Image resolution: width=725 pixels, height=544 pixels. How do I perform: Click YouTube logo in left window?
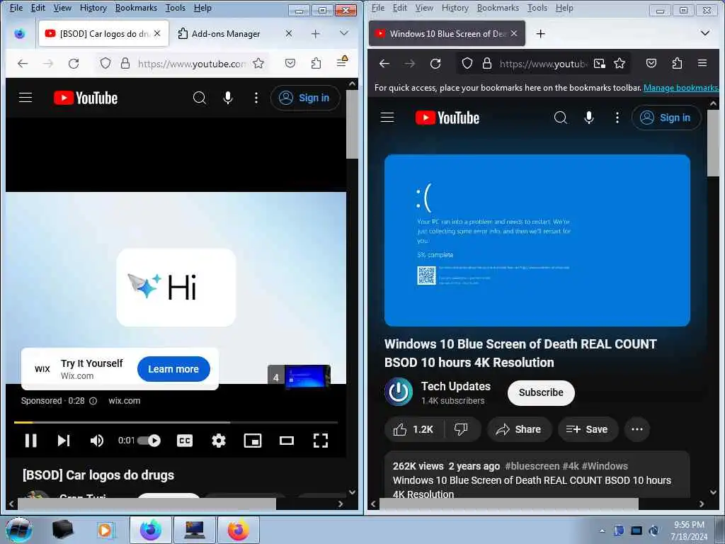click(x=86, y=98)
